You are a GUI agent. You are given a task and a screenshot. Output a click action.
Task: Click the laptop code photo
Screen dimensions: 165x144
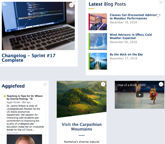pos(38,26)
